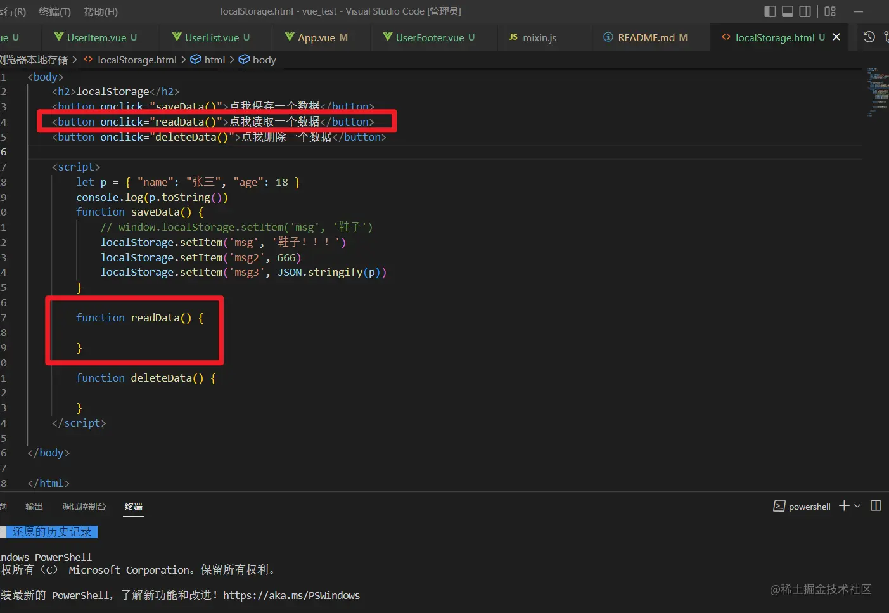Click the 还原的历史记录 terminal banner

52,532
